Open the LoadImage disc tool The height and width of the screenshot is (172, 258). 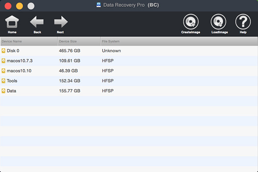[x=218, y=22]
